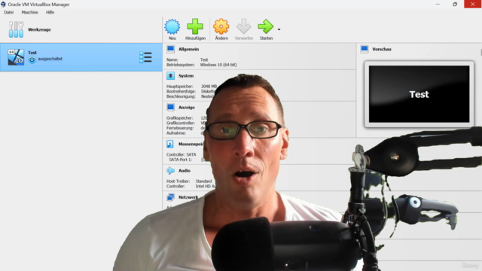Click the Windows 10 OS icon of Test
The image size is (482, 271).
(16, 57)
